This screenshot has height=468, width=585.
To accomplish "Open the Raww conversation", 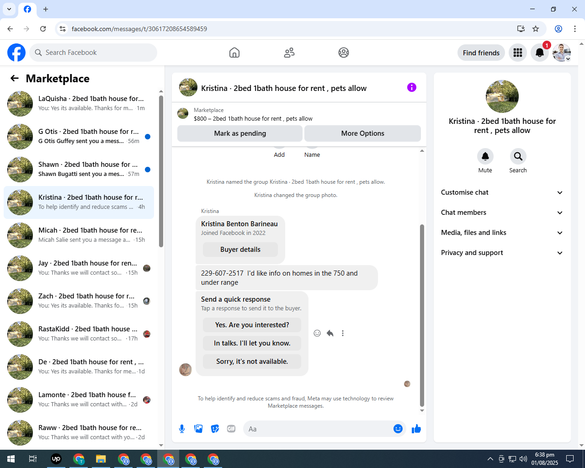I will [79, 433].
